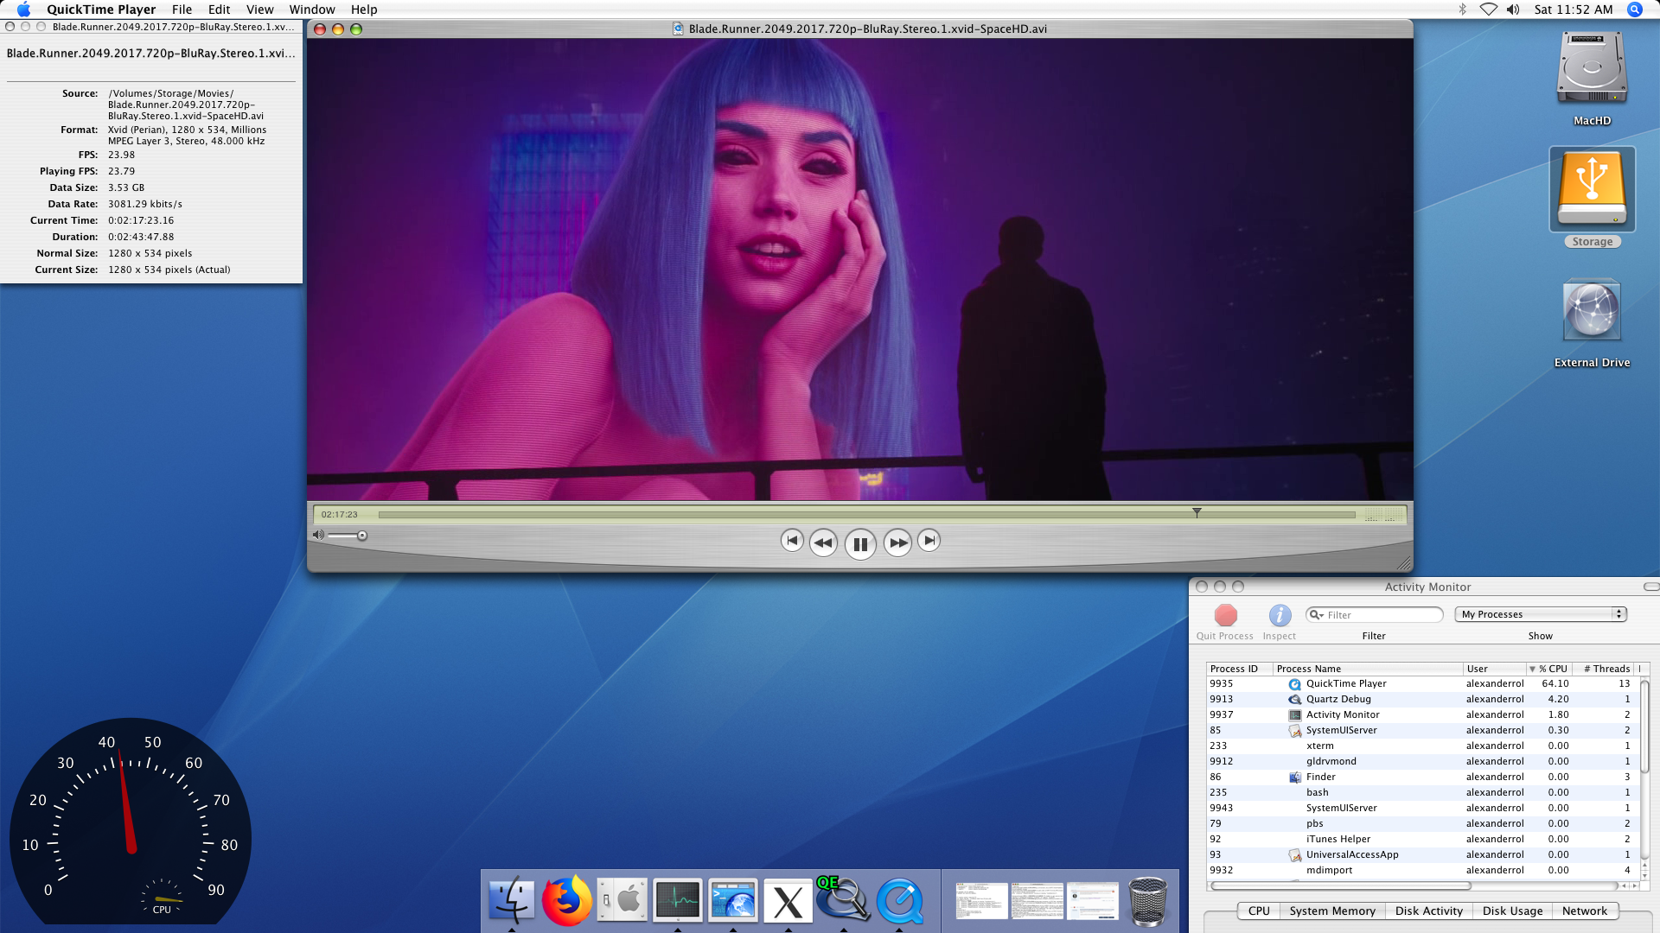1660x933 pixels.
Task: Sort by Process ID column header
Action: (1239, 669)
